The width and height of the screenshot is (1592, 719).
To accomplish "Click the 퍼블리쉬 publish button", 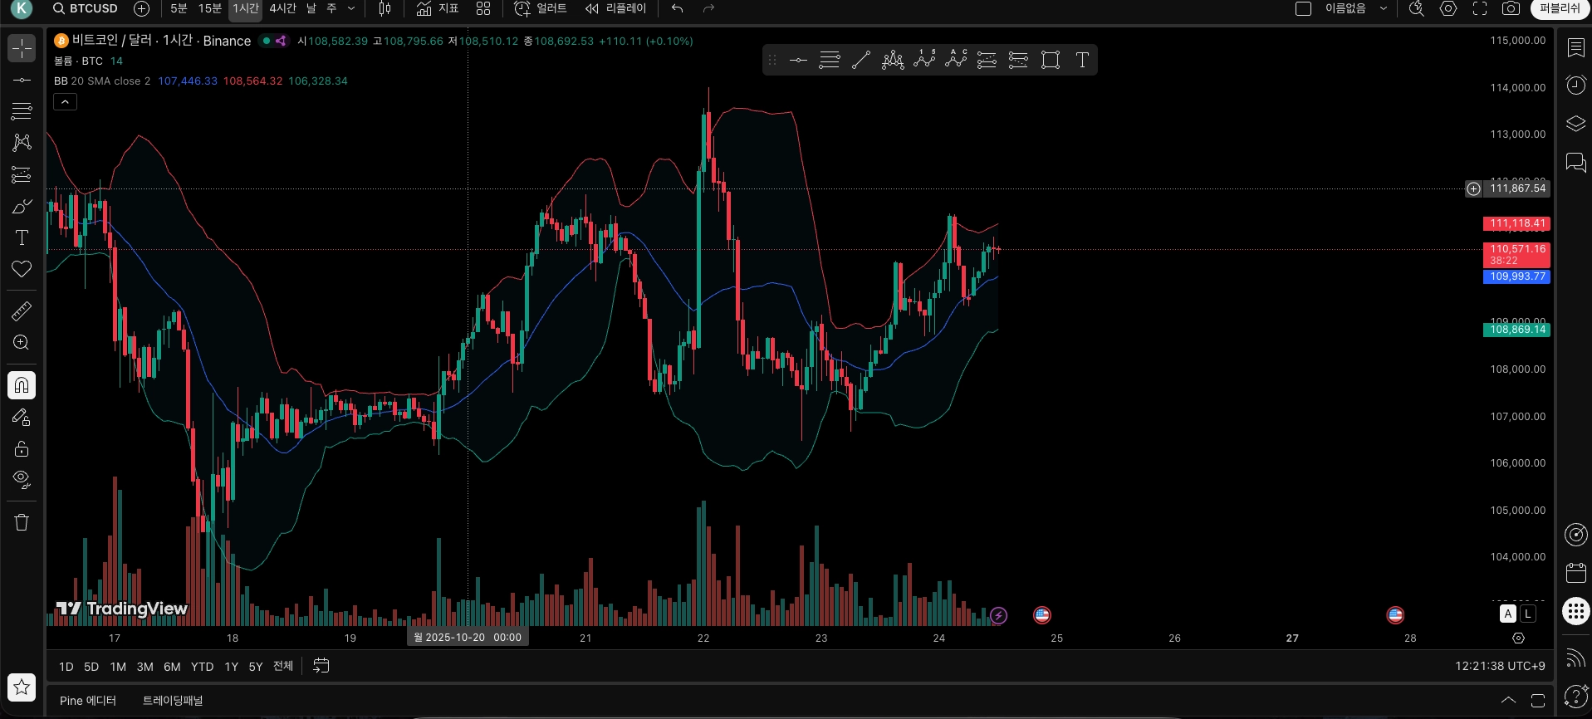I will coord(1560,8).
